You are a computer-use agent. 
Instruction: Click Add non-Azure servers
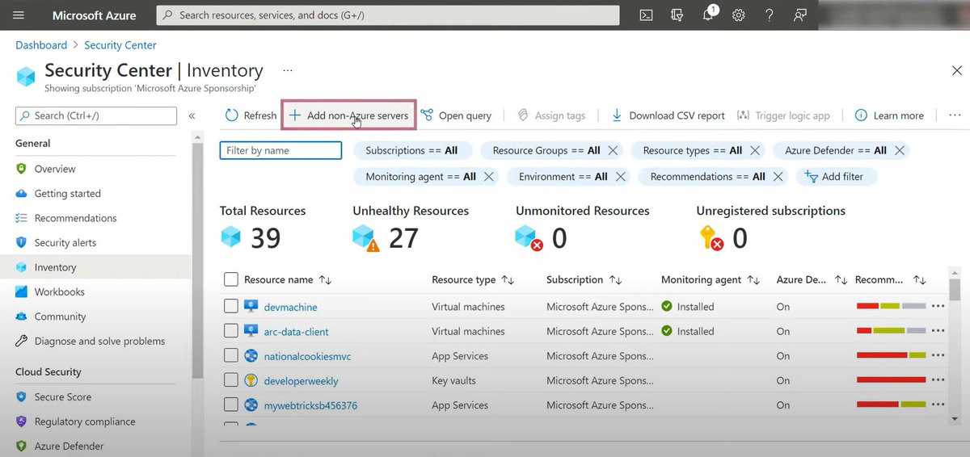point(348,115)
